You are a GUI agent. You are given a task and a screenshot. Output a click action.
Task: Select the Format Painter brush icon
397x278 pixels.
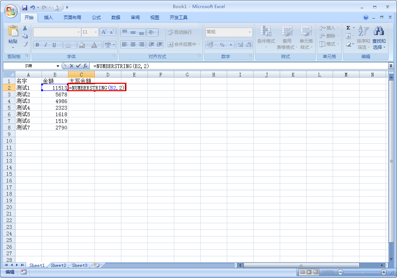(25, 44)
